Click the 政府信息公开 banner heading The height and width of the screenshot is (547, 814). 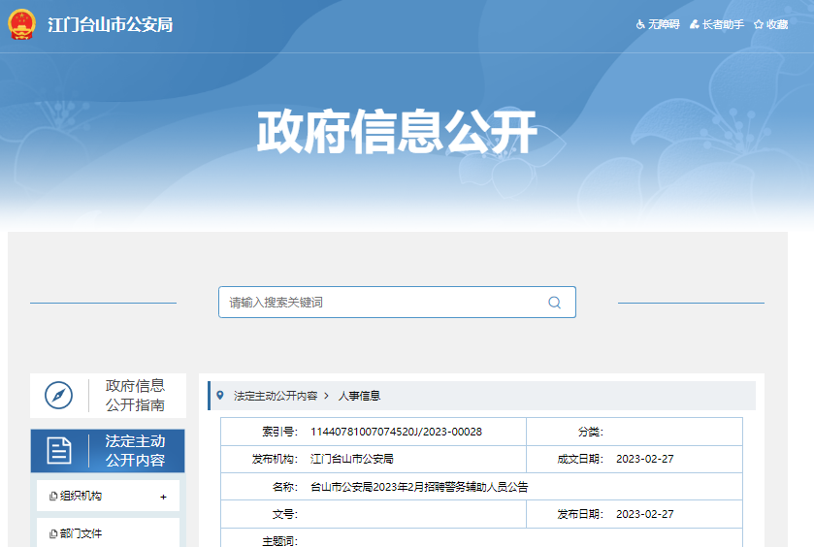click(397, 133)
